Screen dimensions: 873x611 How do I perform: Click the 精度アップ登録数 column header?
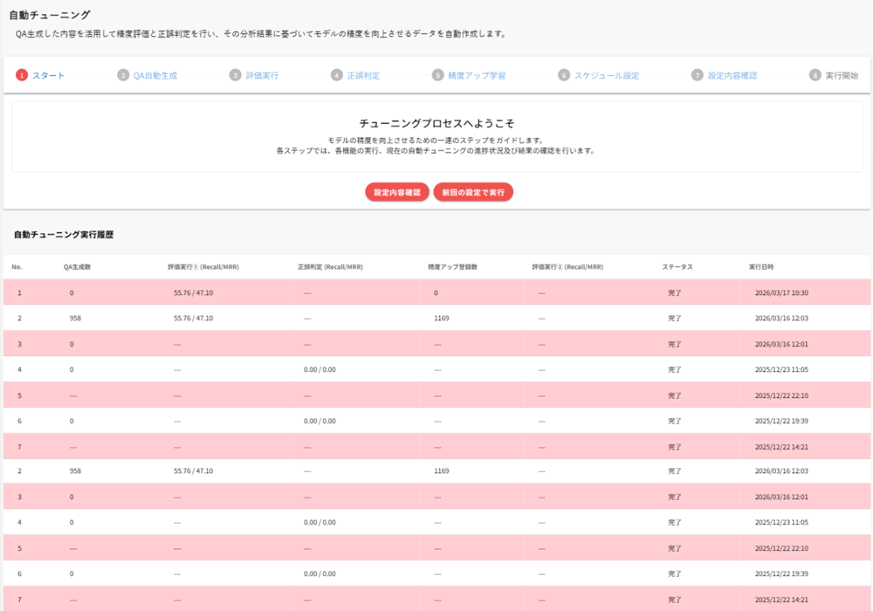tap(453, 267)
